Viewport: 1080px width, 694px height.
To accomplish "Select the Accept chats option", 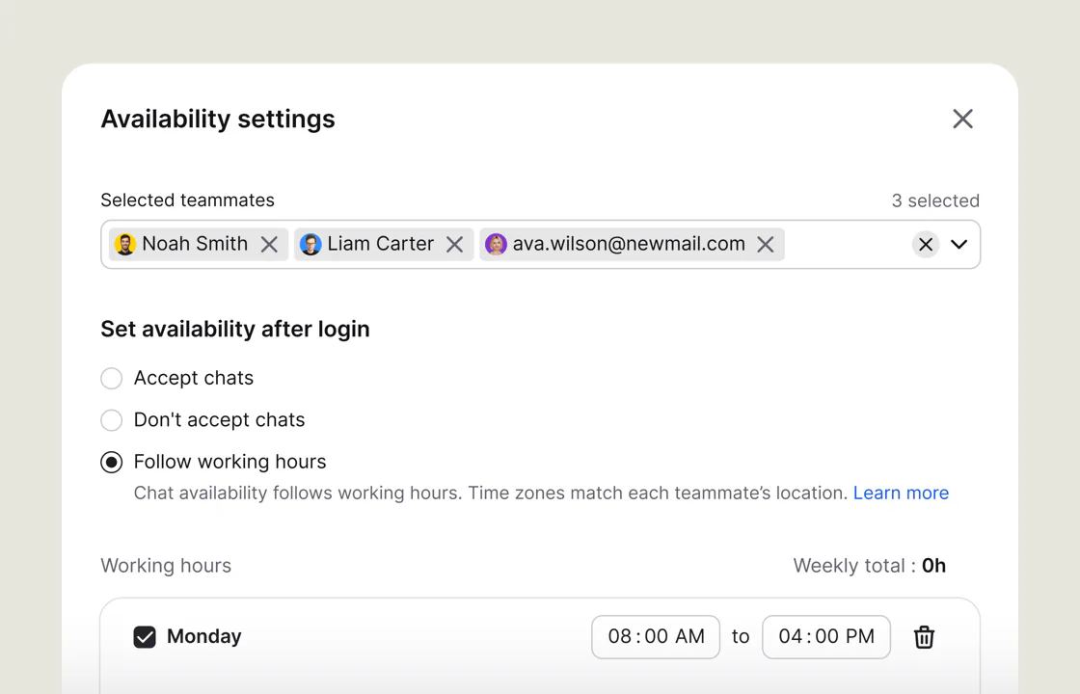I will pyautogui.click(x=112, y=378).
